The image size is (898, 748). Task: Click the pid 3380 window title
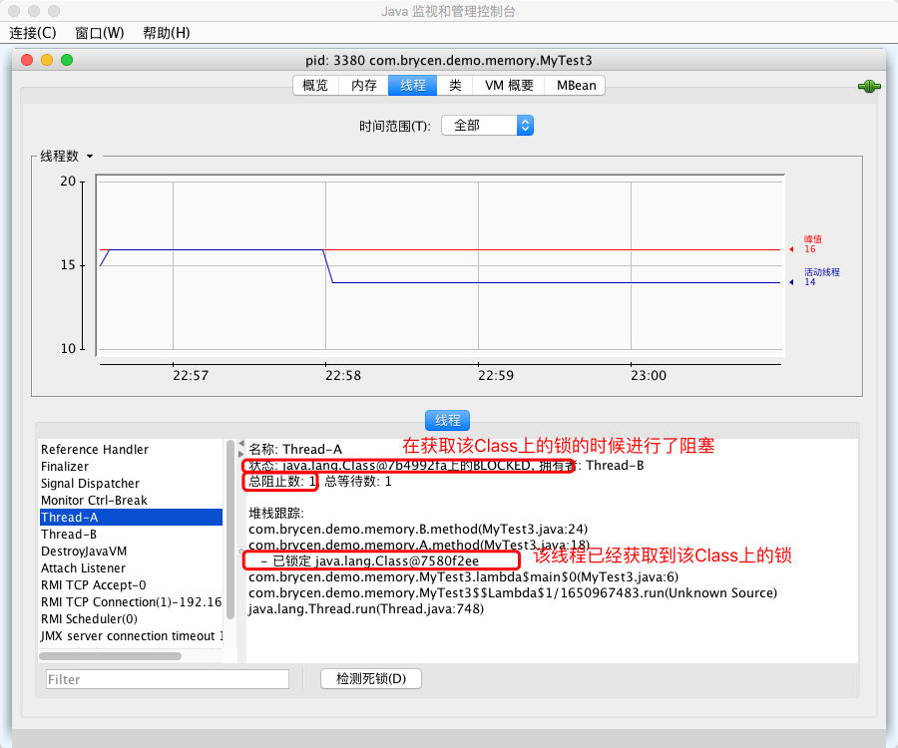click(448, 60)
